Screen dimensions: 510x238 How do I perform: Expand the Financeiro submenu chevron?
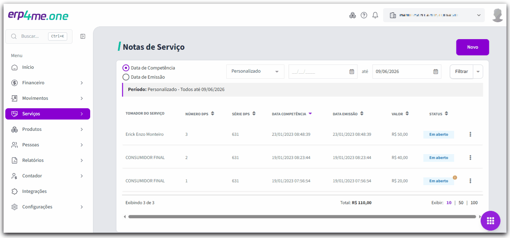pyautogui.click(x=82, y=83)
